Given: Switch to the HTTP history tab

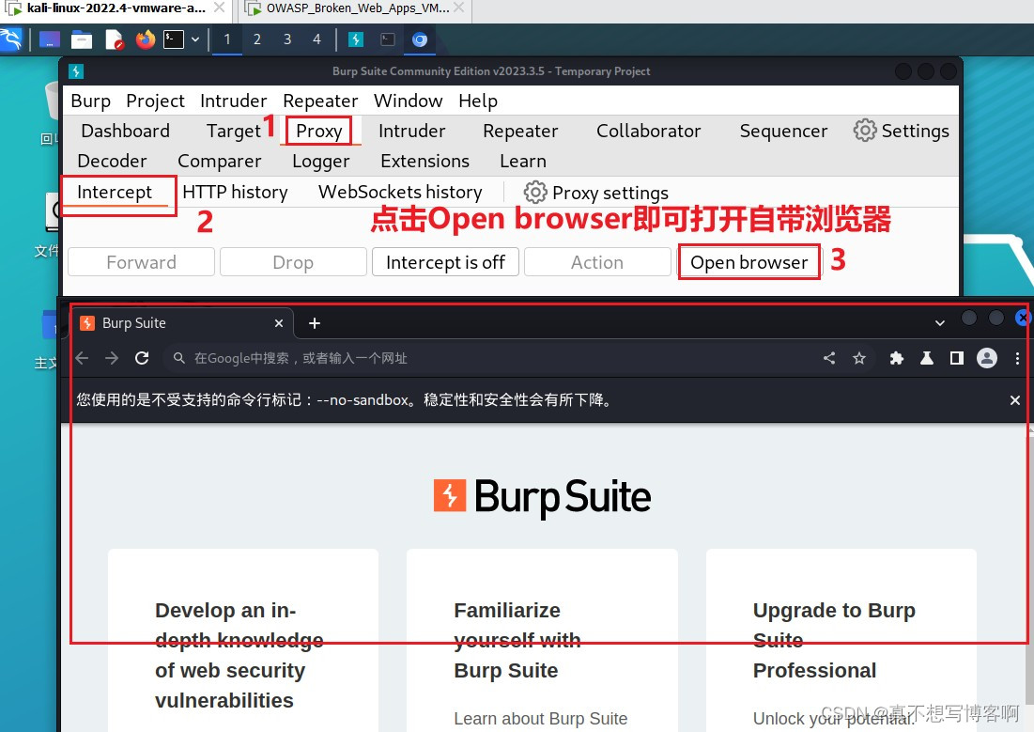Looking at the screenshot, I should click(x=235, y=192).
